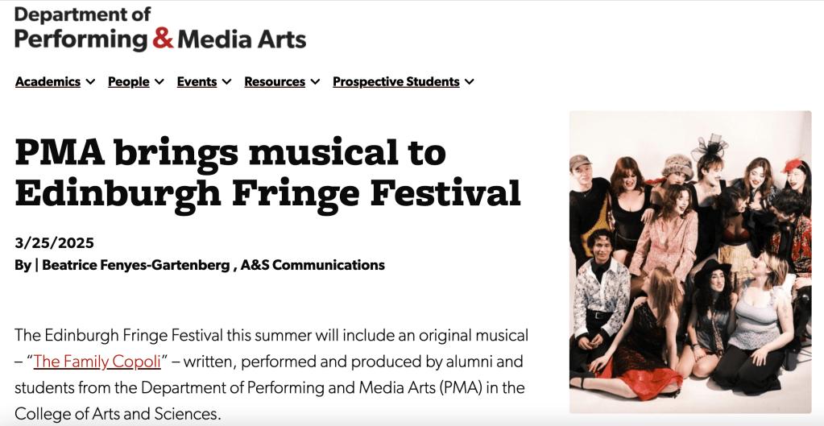The height and width of the screenshot is (426, 824).
Task: Expand the Prospective Students chevron
Action: (x=470, y=81)
